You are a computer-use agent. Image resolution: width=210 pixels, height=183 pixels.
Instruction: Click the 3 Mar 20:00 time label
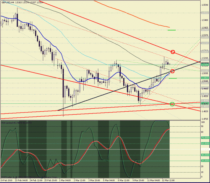[94, 180]
